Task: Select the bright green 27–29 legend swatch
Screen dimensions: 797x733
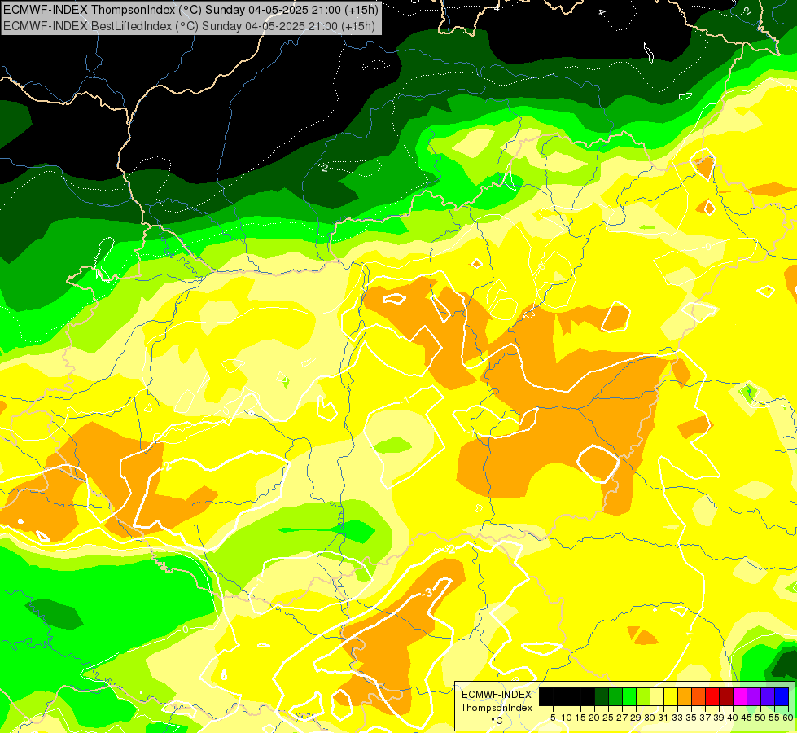Action: (628, 697)
